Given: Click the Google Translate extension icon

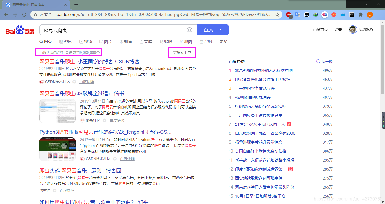Looking at the screenshot, I should point(297,15).
